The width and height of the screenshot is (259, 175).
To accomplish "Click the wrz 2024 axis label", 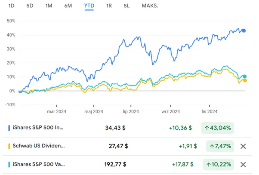I will (x=171, y=112).
